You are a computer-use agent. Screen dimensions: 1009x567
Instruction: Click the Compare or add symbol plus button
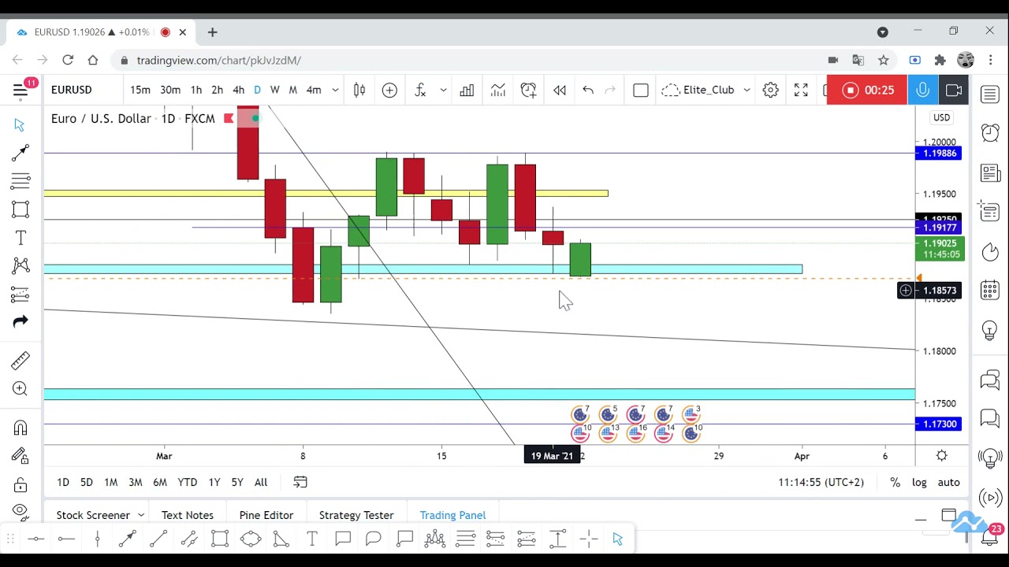(389, 90)
